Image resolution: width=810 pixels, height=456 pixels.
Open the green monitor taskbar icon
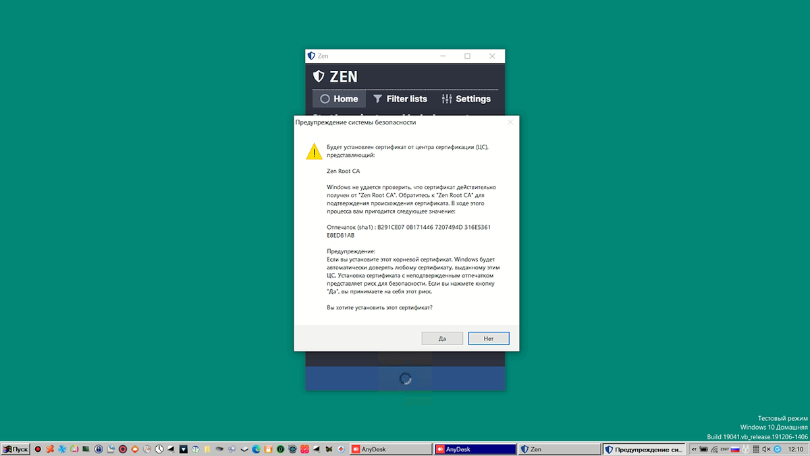pos(86,449)
